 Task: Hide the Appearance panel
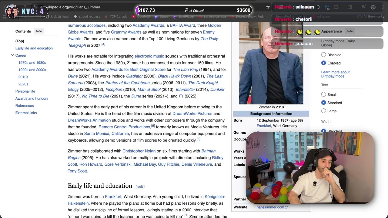pyautogui.click(x=350, y=31)
